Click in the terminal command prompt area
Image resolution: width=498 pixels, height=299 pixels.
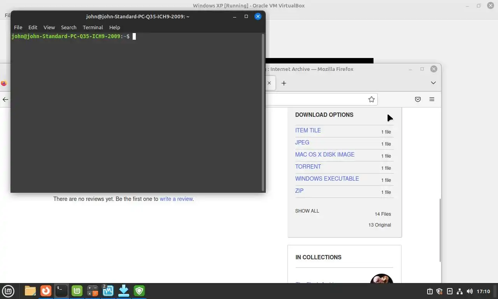[x=136, y=113]
